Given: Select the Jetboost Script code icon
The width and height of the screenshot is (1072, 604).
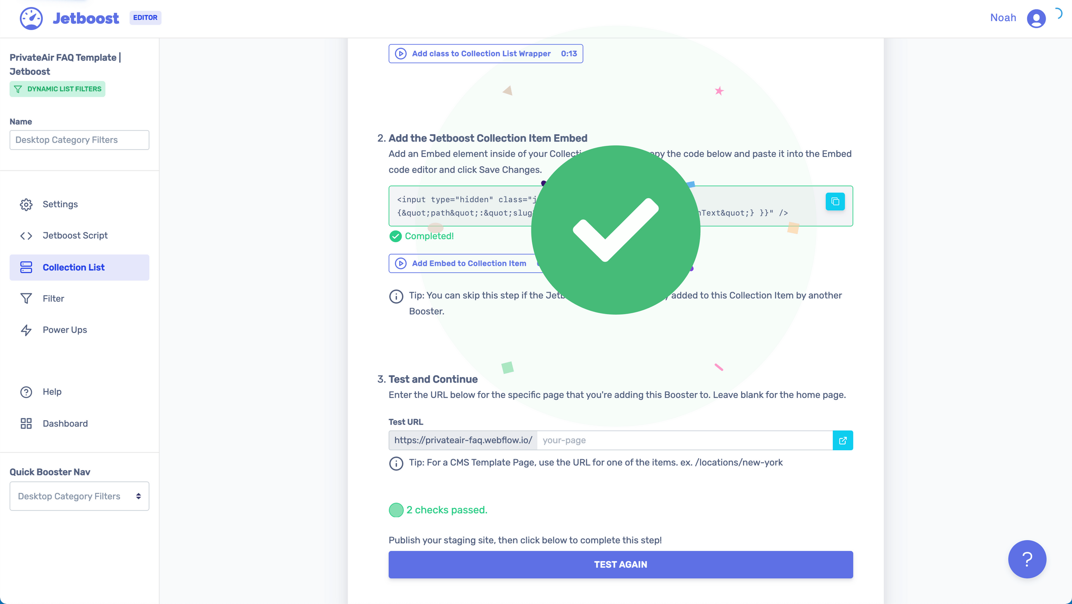Looking at the screenshot, I should tap(26, 235).
